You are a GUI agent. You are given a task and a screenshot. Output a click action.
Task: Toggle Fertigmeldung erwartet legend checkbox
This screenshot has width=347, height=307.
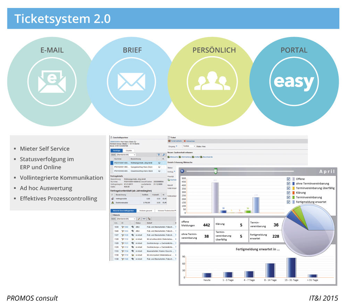[288, 202]
